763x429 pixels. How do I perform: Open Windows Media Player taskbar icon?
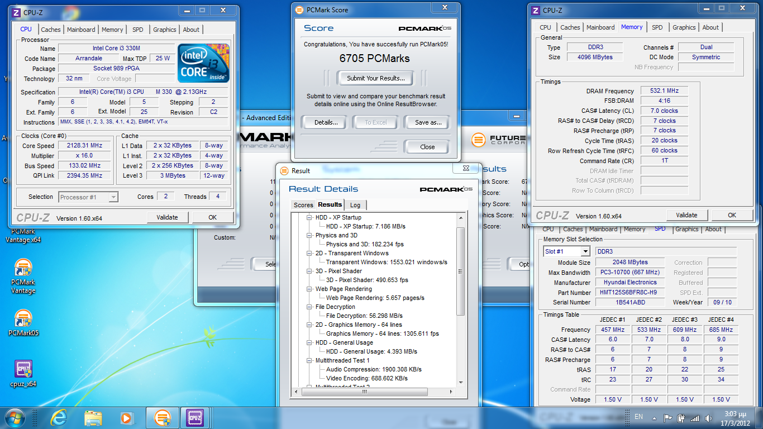click(x=127, y=417)
